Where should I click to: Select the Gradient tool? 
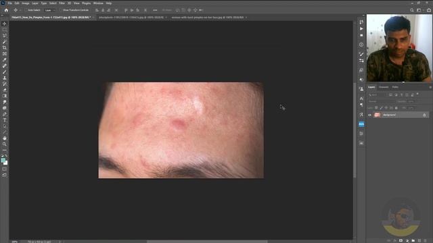click(x=5, y=96)
